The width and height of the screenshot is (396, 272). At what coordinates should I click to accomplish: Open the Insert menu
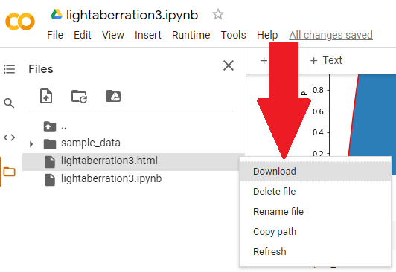point(148,35)
